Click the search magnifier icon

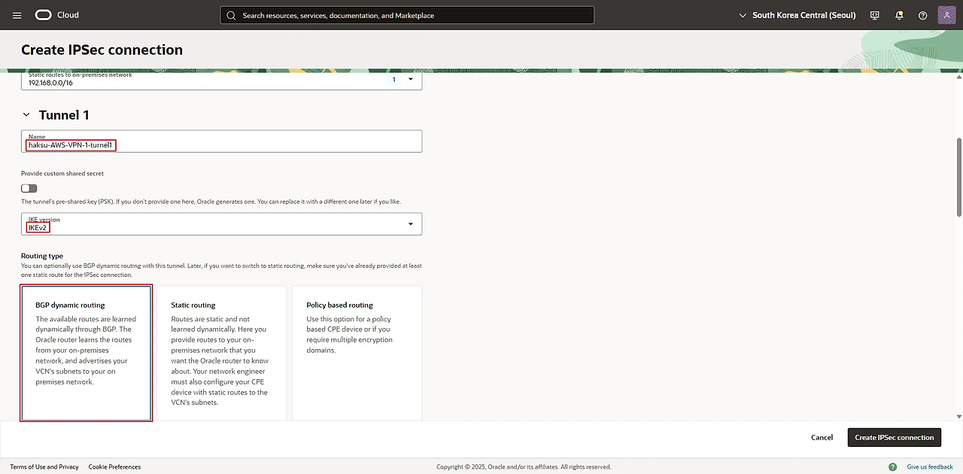pos(231,15)
